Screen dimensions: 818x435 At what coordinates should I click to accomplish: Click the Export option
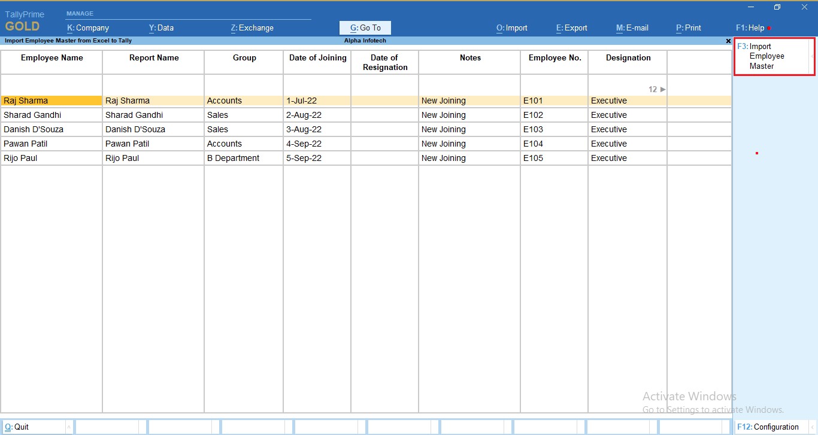571,28
